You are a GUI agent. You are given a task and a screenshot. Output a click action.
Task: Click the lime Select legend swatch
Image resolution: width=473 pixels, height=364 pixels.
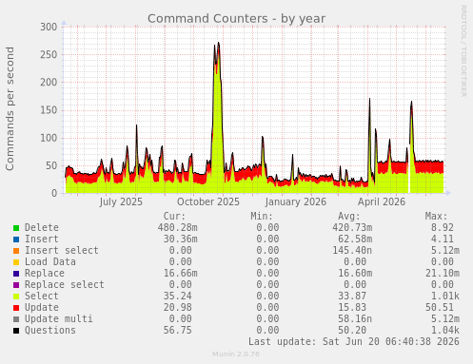click(x=16, y=297)
